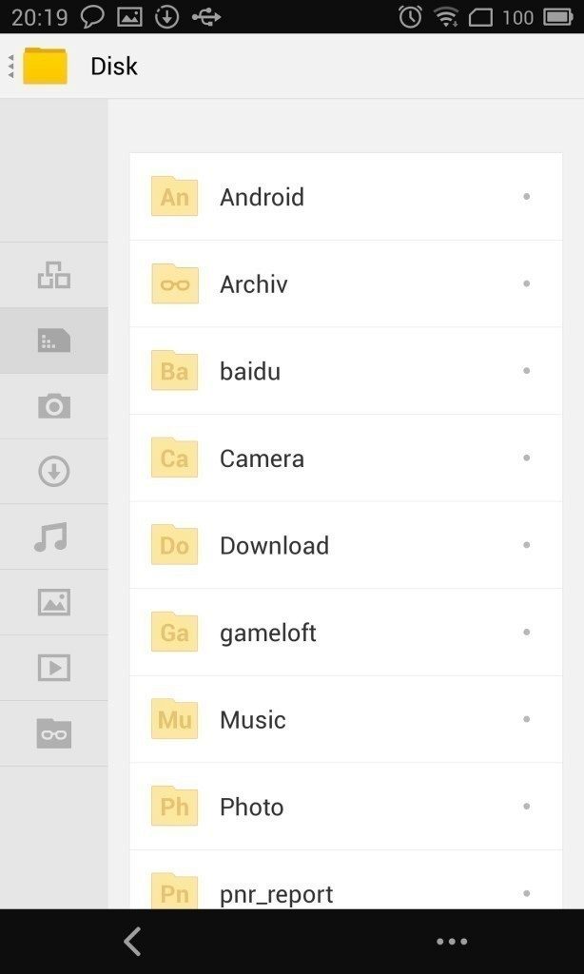584x974 pixels.
Task: Select the Camera folder using its dot
Action: 526,458
